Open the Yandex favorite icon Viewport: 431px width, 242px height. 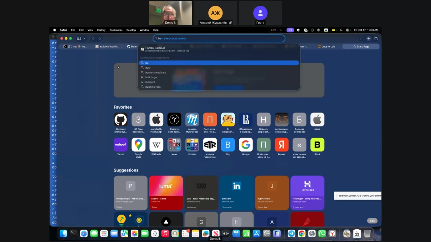pyautogui.click(x=281, y=145)
